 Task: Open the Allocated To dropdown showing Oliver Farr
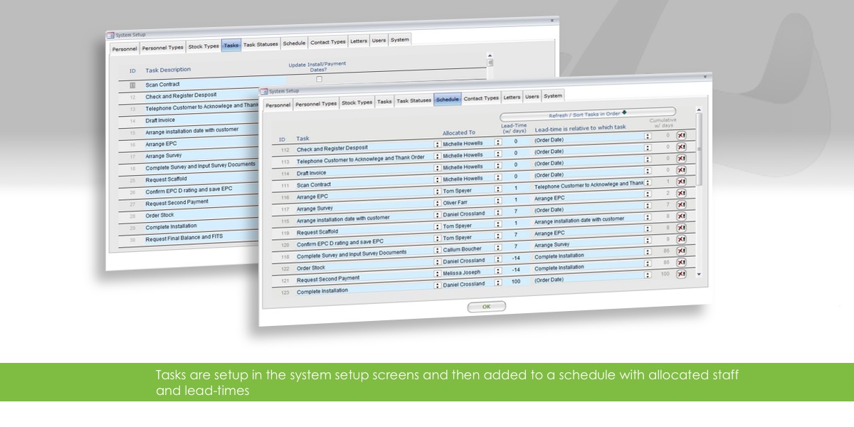pyautogui.click(x=438, y=202)
